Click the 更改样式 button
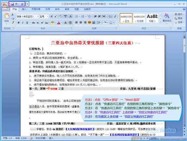 167,18
